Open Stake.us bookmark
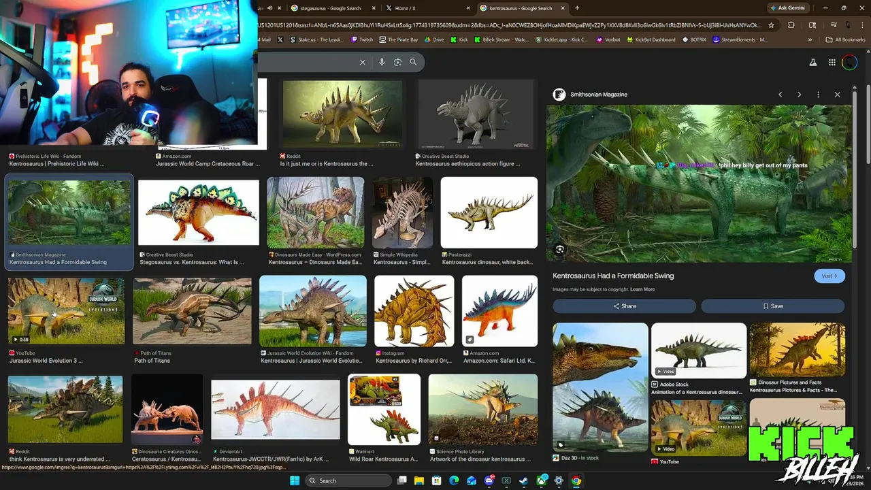Image resolution: width=871 pixels, height=490 pixels. (x=316, y=39)
